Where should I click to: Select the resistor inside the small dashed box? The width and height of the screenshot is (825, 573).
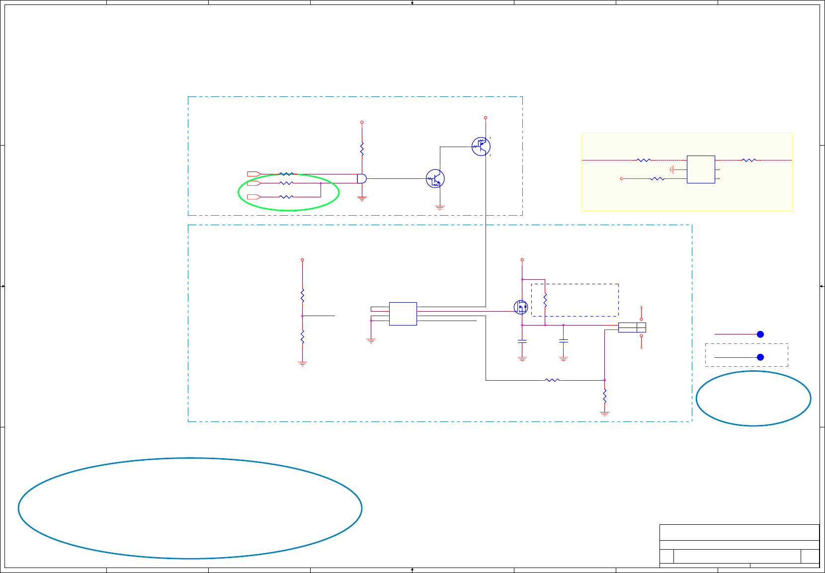pyautogui.click(x=545, y=300)
